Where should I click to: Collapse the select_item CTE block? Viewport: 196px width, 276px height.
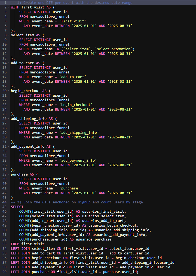tap(9, 35)
